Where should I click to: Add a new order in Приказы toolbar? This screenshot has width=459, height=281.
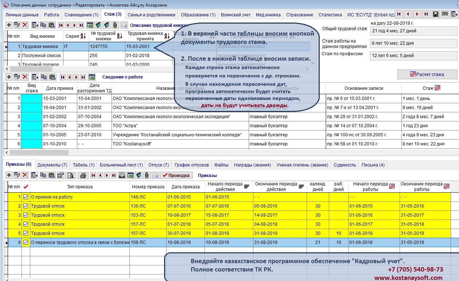[x=9, y=175]
